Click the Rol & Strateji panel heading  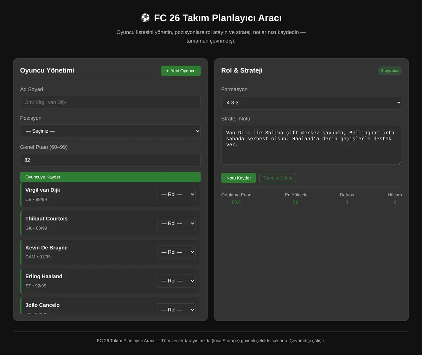[242, 70]
